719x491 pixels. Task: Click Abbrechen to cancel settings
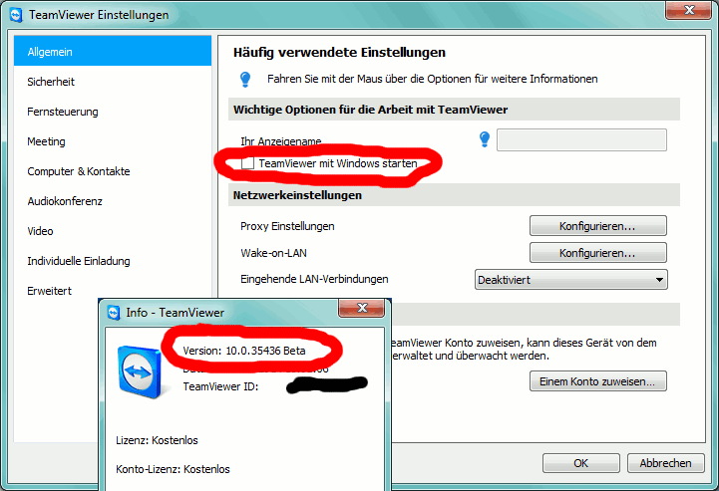point(665,463)
